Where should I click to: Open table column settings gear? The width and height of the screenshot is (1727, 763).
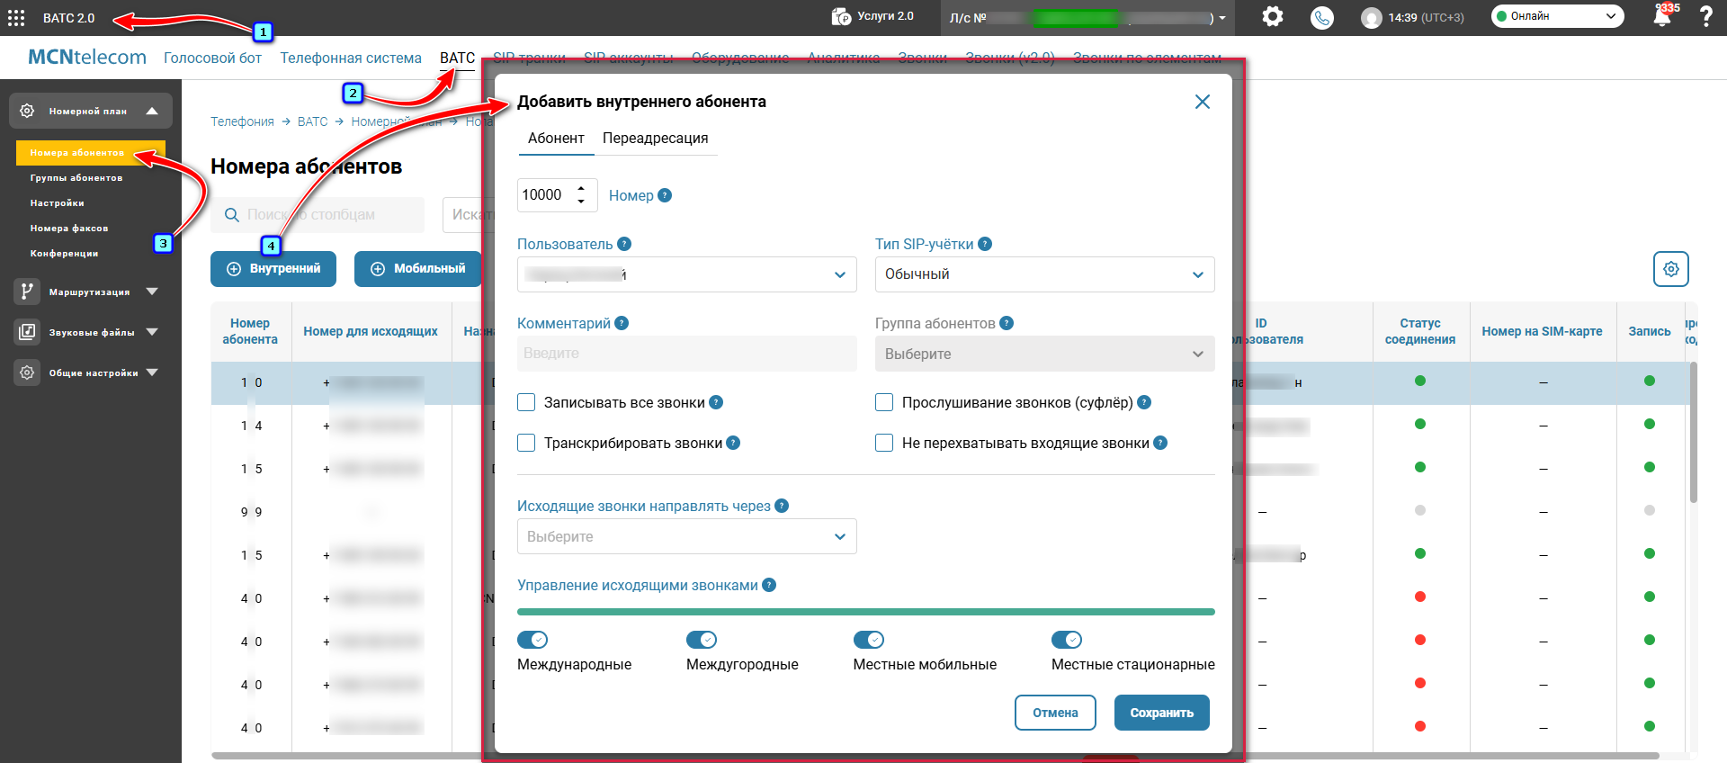pos(1671,269)
